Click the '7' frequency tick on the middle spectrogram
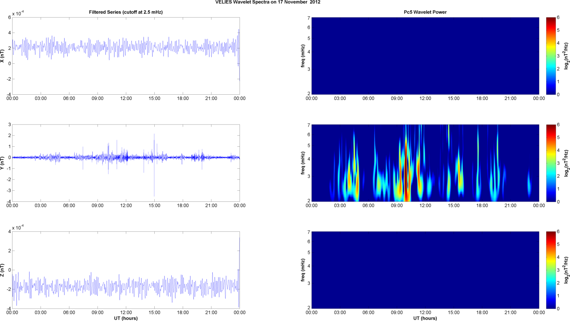Screen dimensions: 570x321 point(309,125)
